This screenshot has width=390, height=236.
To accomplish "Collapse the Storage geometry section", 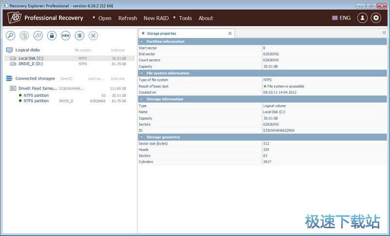I will (141, 137).
